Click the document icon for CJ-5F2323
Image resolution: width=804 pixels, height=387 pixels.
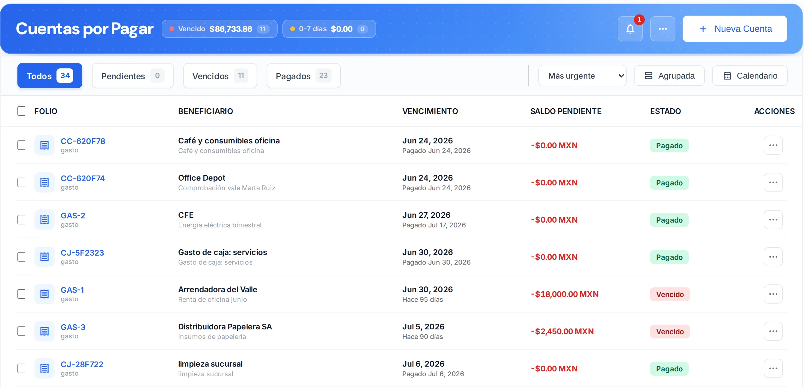pos(44,257)
